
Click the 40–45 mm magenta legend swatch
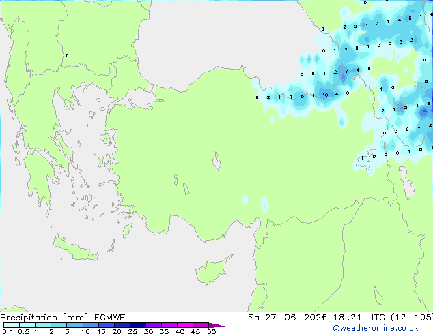click(x=185, y=325)
